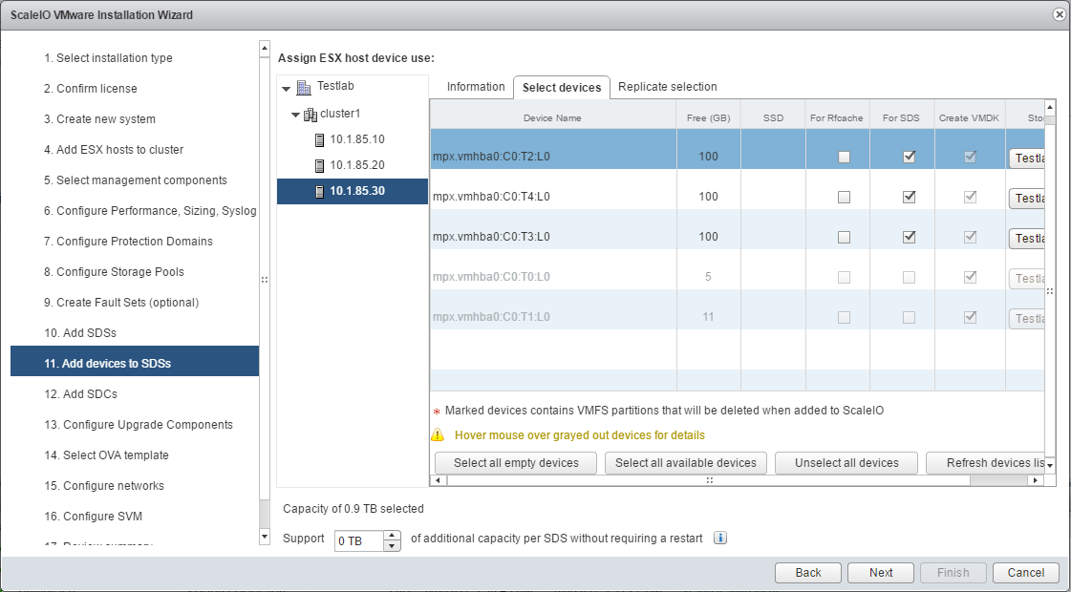Click Create VMDK checkbox for C0:T2:L0
Viewport: 1071px width, 592px height.
click(969, 157)
